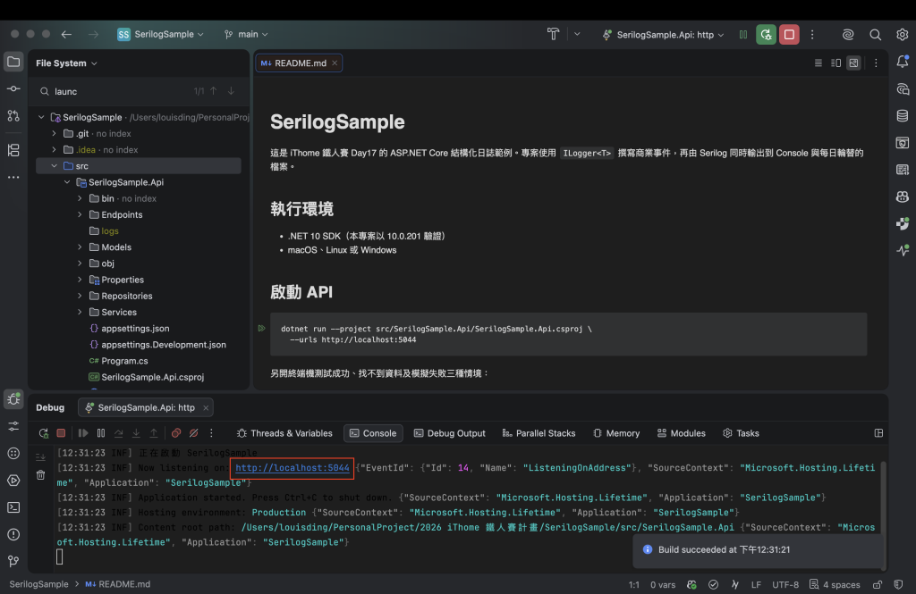Screen dimensions: 916x594
Task: Toggle soft-wrap icon beside console output
Action: tap(40, 456)
